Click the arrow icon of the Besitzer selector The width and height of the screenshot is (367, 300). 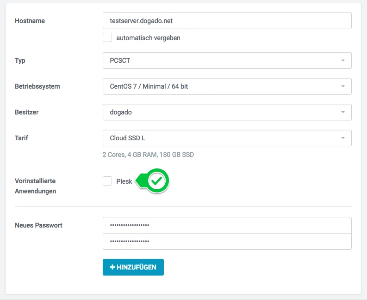tap(342, 112)
